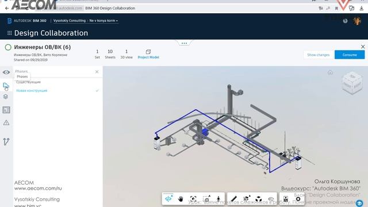Activate the Fit to view tool
The image size is (368, 207).
click(x=193, y=199)
